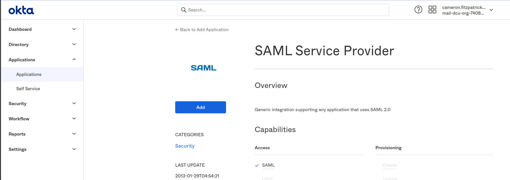
Task: Select the Applications sub-item
Action: pos(42,74)
